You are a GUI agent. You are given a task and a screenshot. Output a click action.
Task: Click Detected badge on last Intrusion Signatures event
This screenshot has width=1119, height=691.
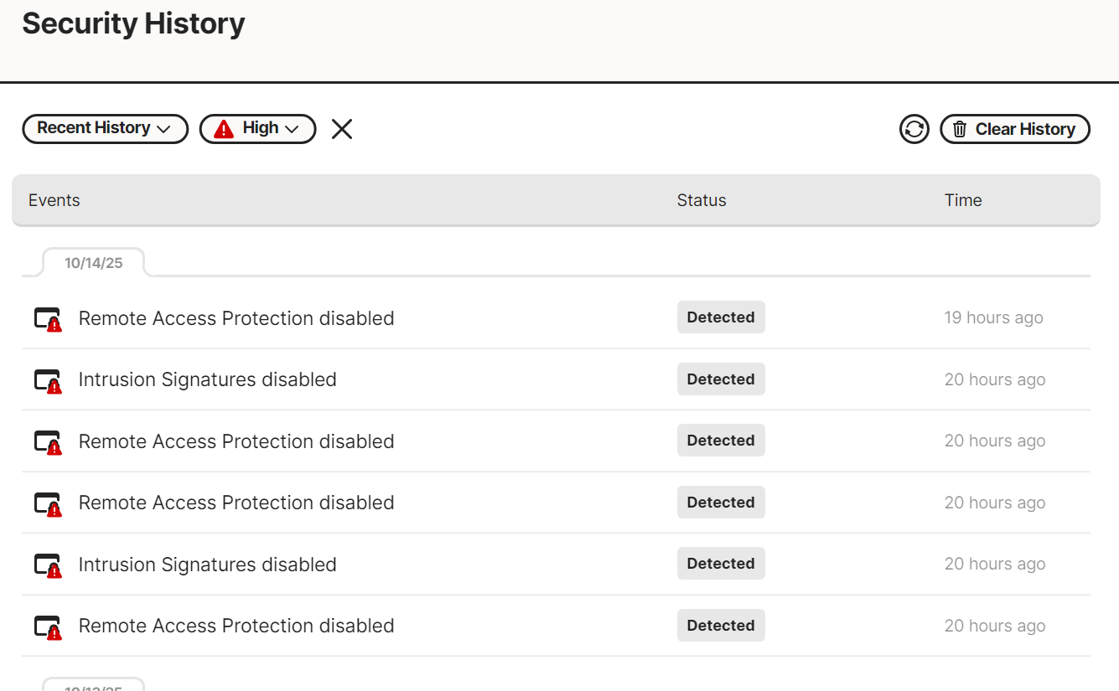(721, 564)
